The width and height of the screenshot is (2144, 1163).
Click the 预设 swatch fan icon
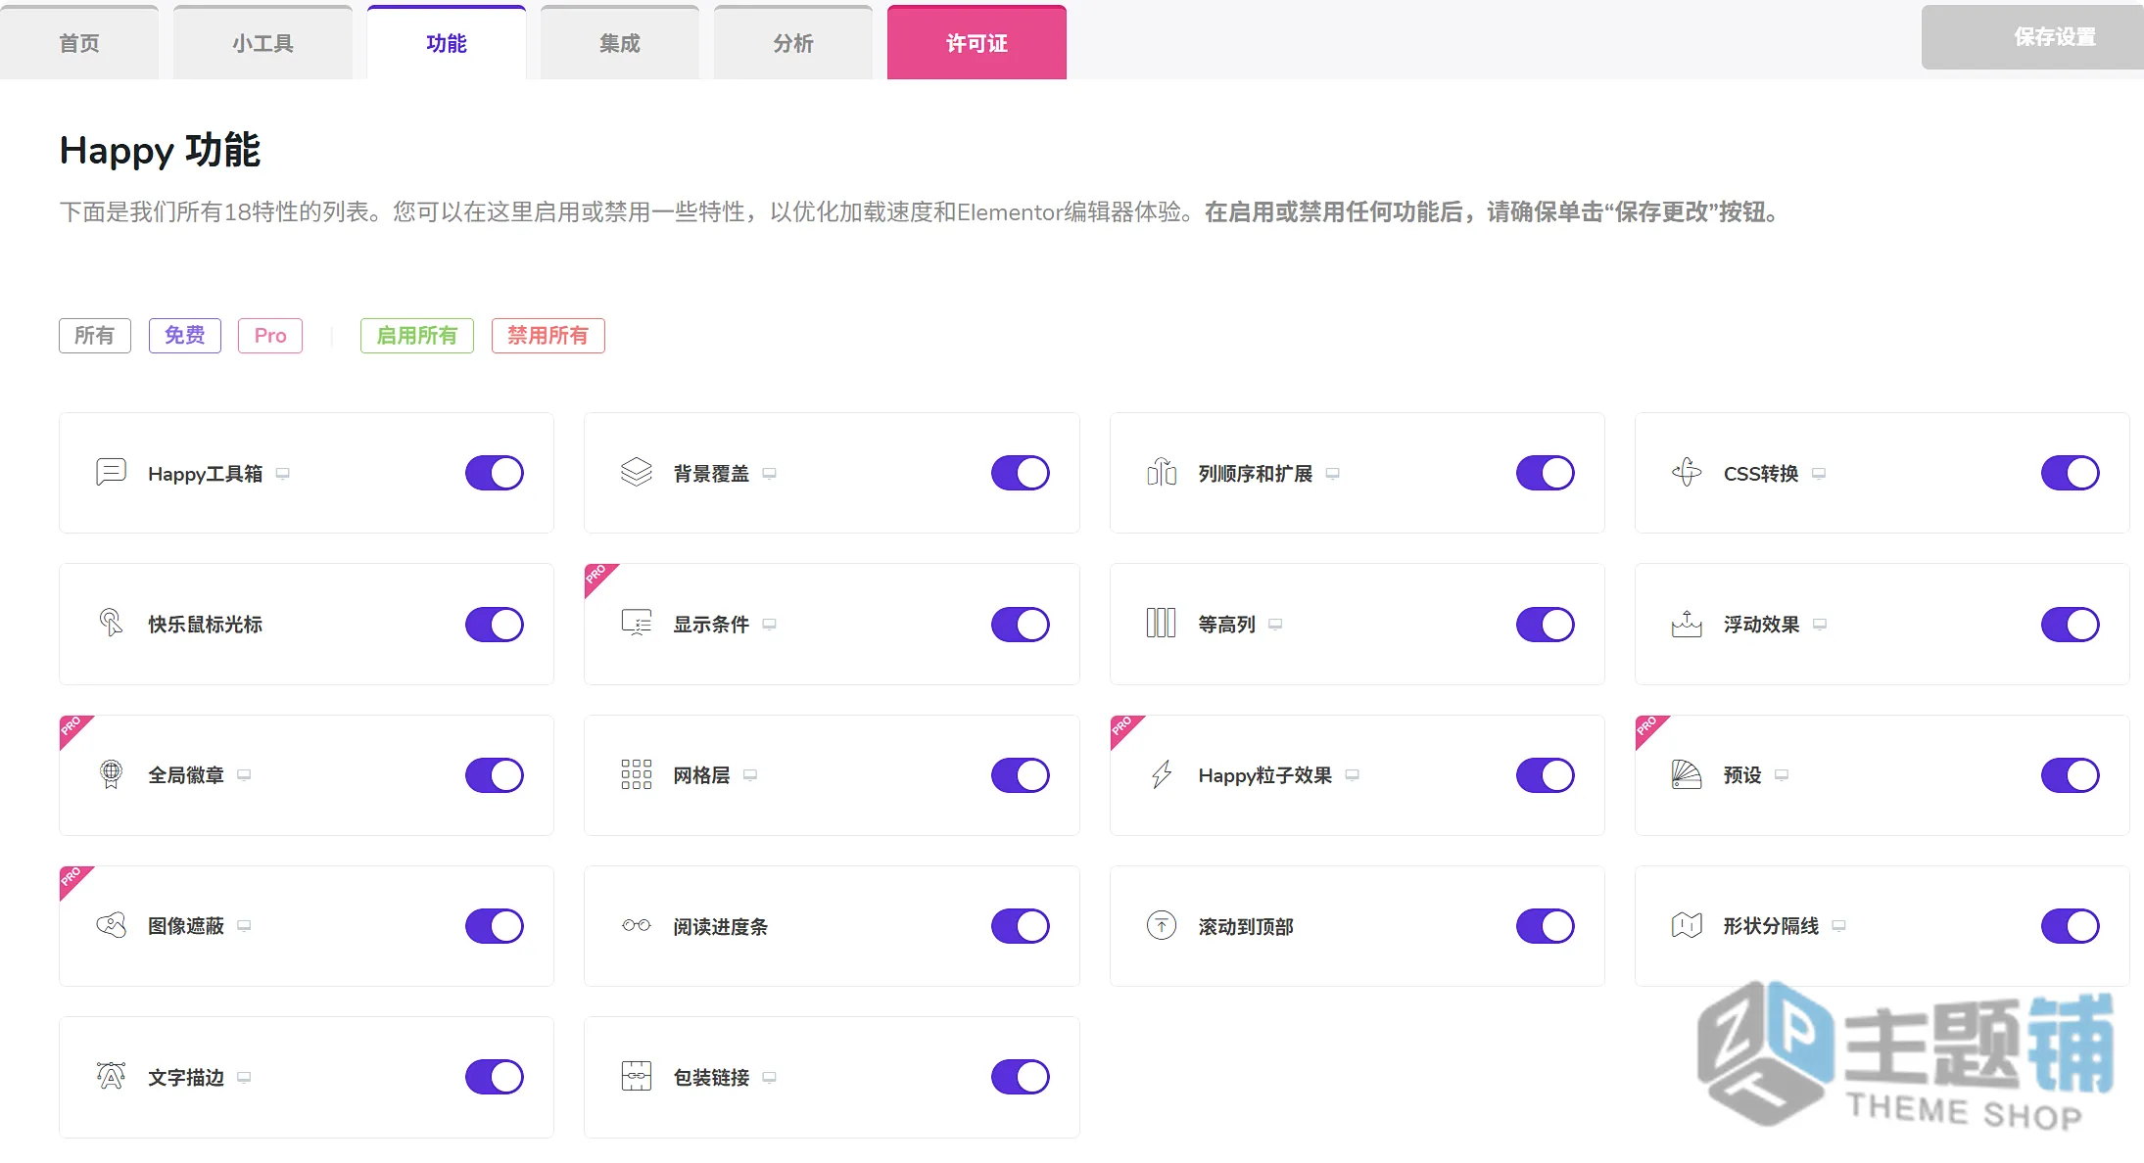pyautogui.click(x=1687, y=774)
